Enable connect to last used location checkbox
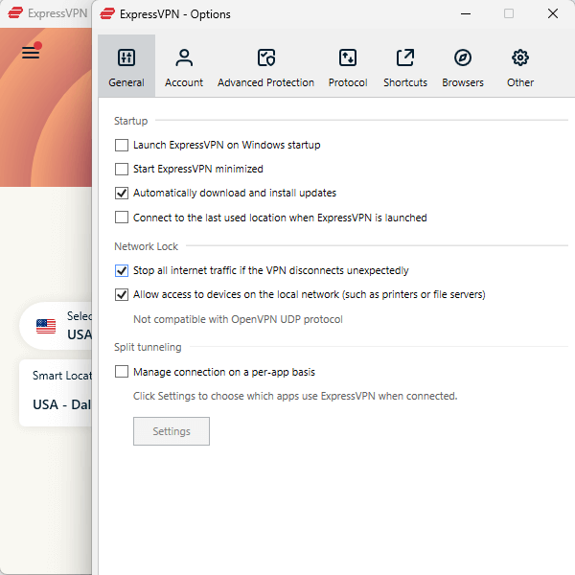Viewport: 575px width, 575px height. (x=122, y=218)
